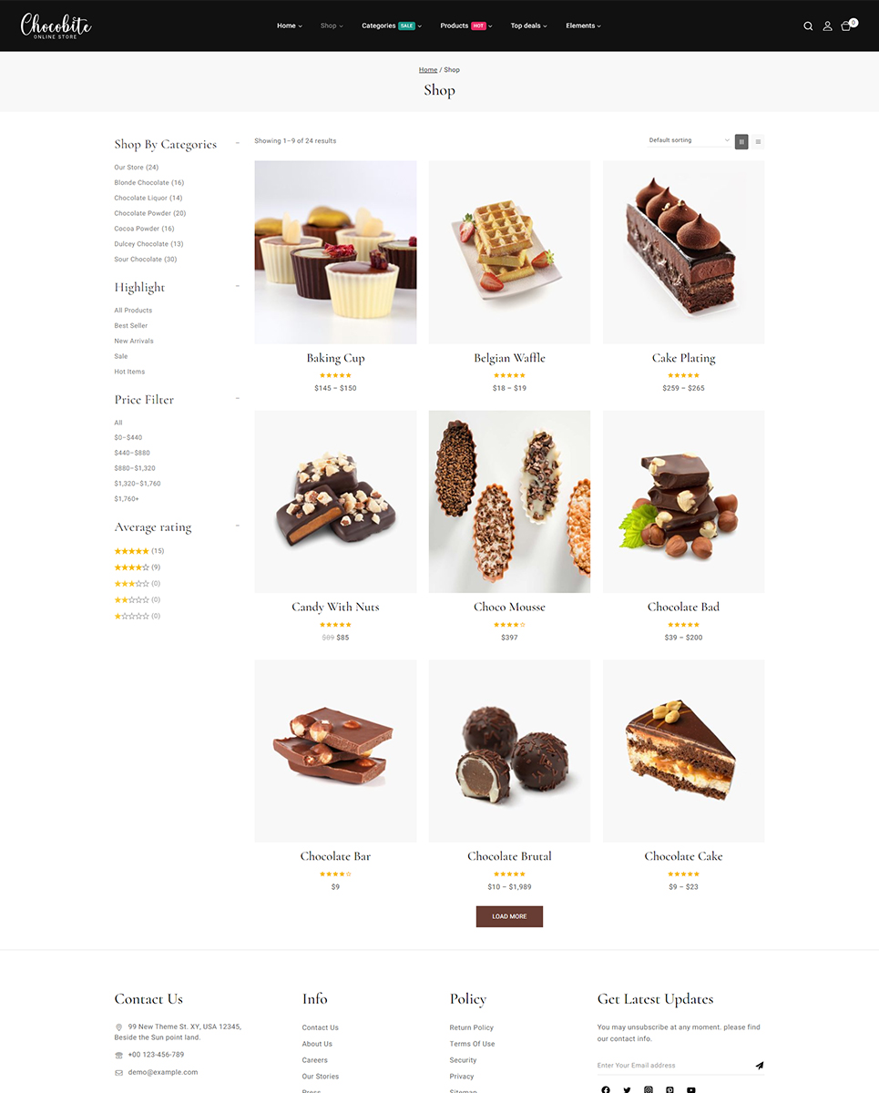Open the Blonde Chocolate category link
Image resolution: width=879 pixels, height=1093 pixels.
pos(149,183)
